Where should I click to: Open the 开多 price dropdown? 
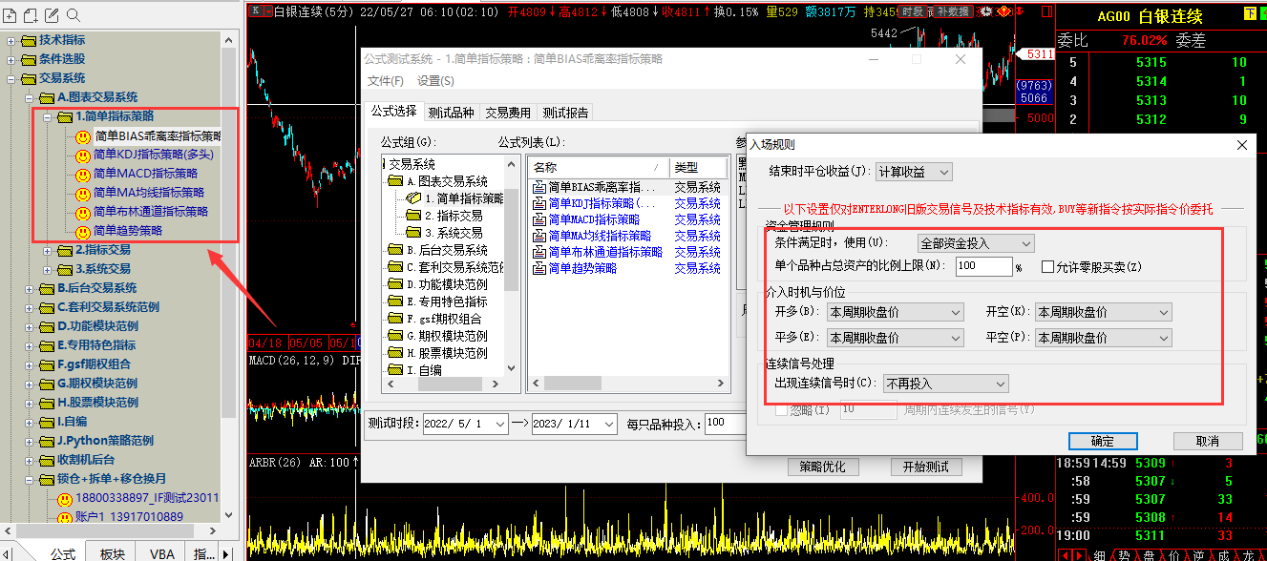click(895, 312)
